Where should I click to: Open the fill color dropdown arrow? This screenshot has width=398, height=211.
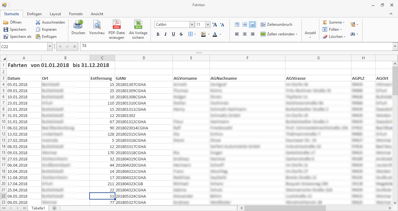coord(209,34)
